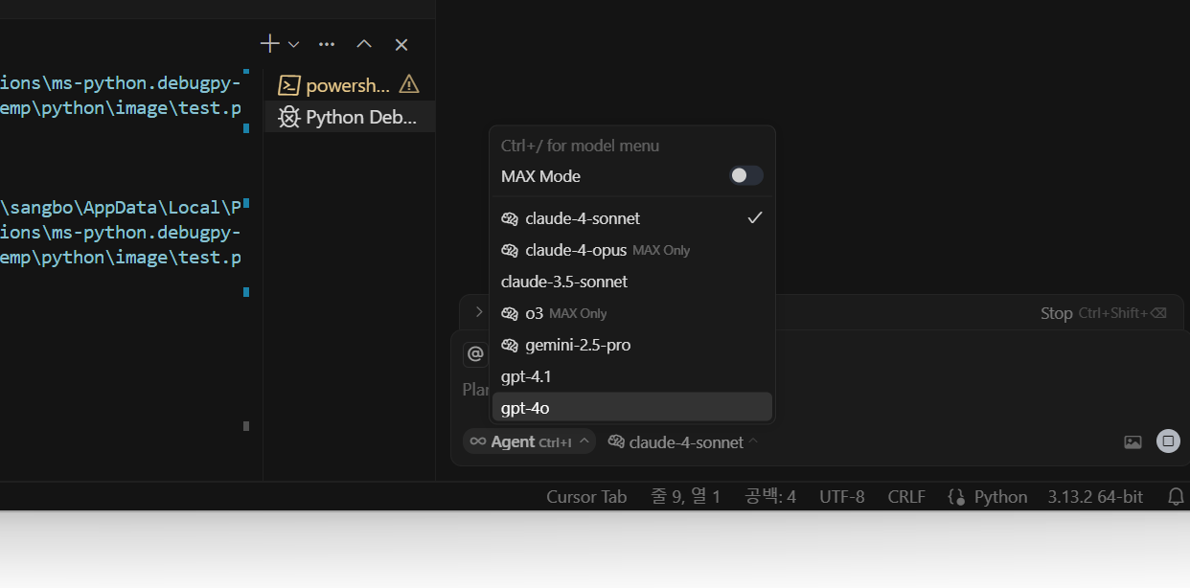Click UTF-8 encoding in status bar

pos(842,496)
